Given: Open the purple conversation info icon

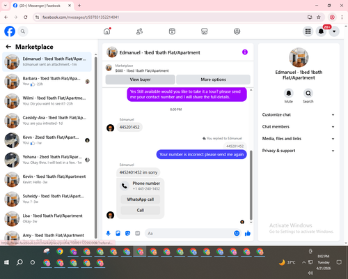Looking at the screenshot, I should pos(245,52).
